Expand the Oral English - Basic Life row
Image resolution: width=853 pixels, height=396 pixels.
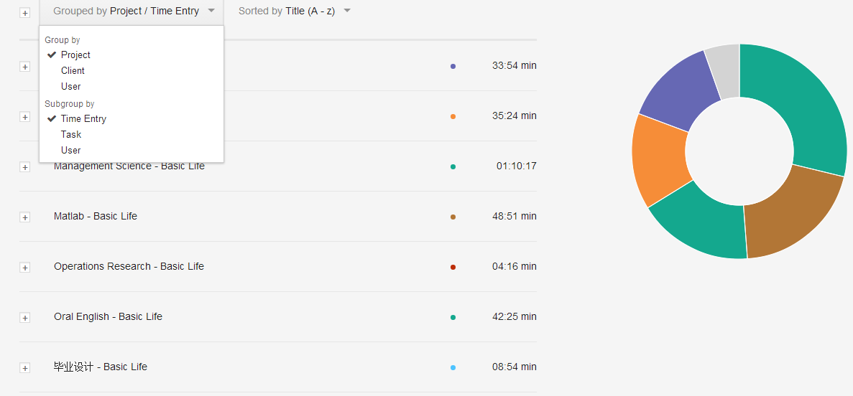(x=25, y=318)
